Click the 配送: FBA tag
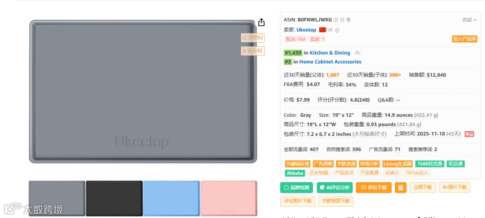 [295, 39]
